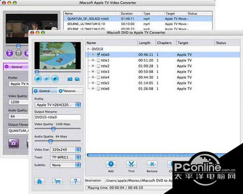Expand the title3 tree node
This screenshot has height=194, width=243.
tap(93, 71)
